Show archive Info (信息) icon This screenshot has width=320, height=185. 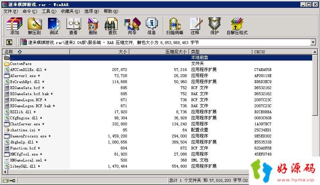(x=151, y=26)
